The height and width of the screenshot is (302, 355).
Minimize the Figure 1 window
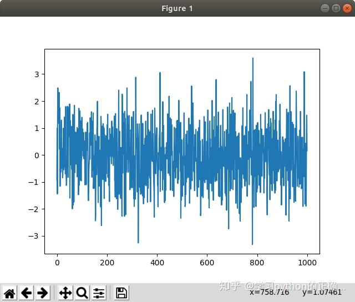pos(325,8)
